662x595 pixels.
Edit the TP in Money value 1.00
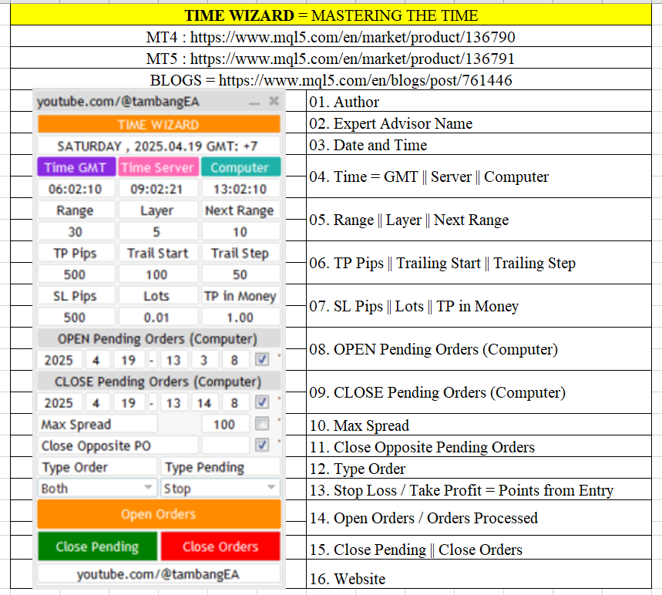(240, 317)
